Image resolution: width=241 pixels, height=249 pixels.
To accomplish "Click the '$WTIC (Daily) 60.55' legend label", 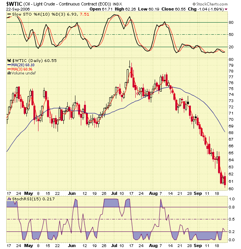I will point(34,60).
